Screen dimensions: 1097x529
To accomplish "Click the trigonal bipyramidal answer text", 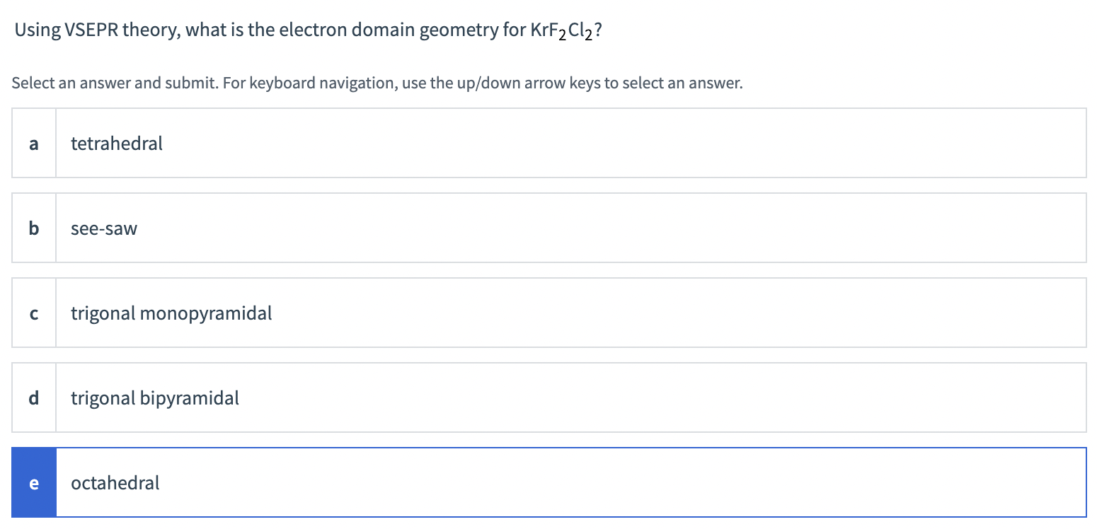I will coord(154,397).
